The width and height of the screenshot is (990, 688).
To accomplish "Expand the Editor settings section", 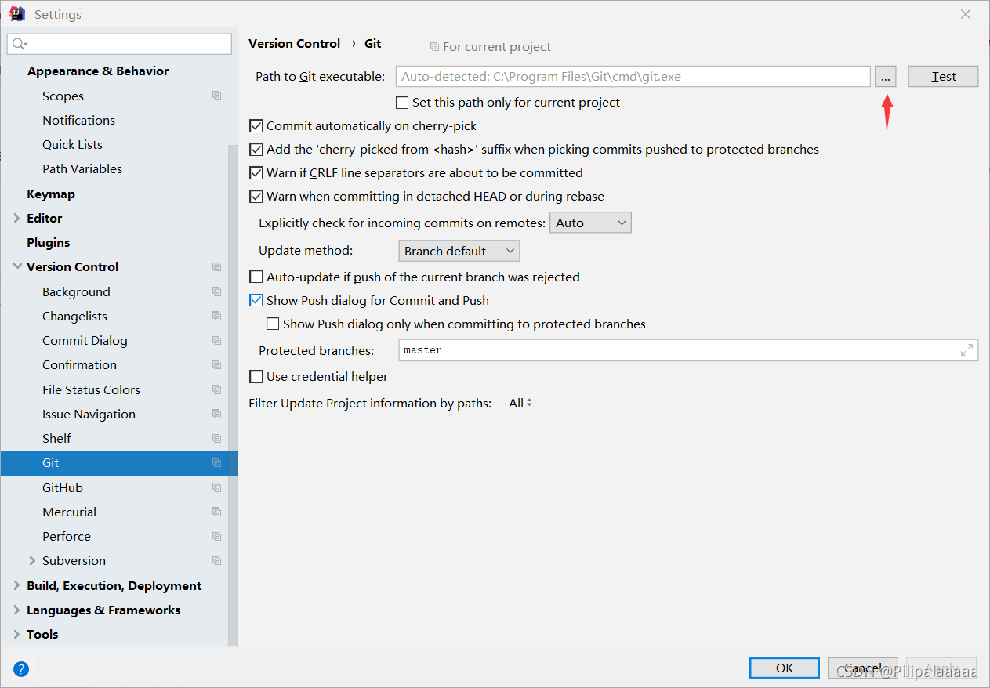I will pos(17,218).
